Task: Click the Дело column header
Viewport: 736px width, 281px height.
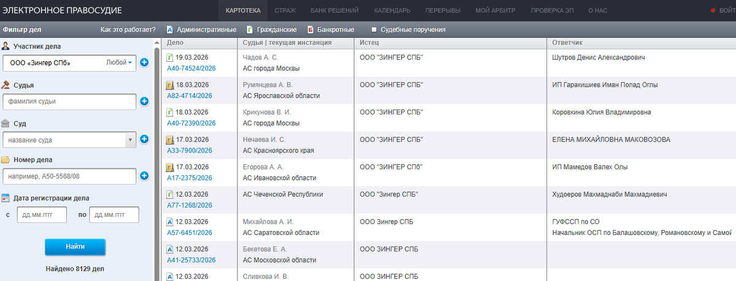Action: [x=201, y=43]
